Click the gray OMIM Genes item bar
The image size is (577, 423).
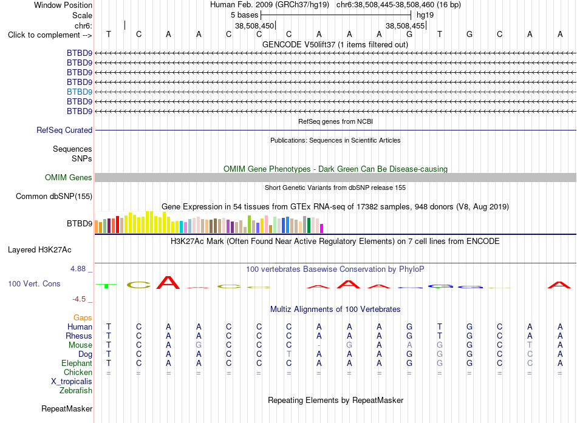[335, 178]
